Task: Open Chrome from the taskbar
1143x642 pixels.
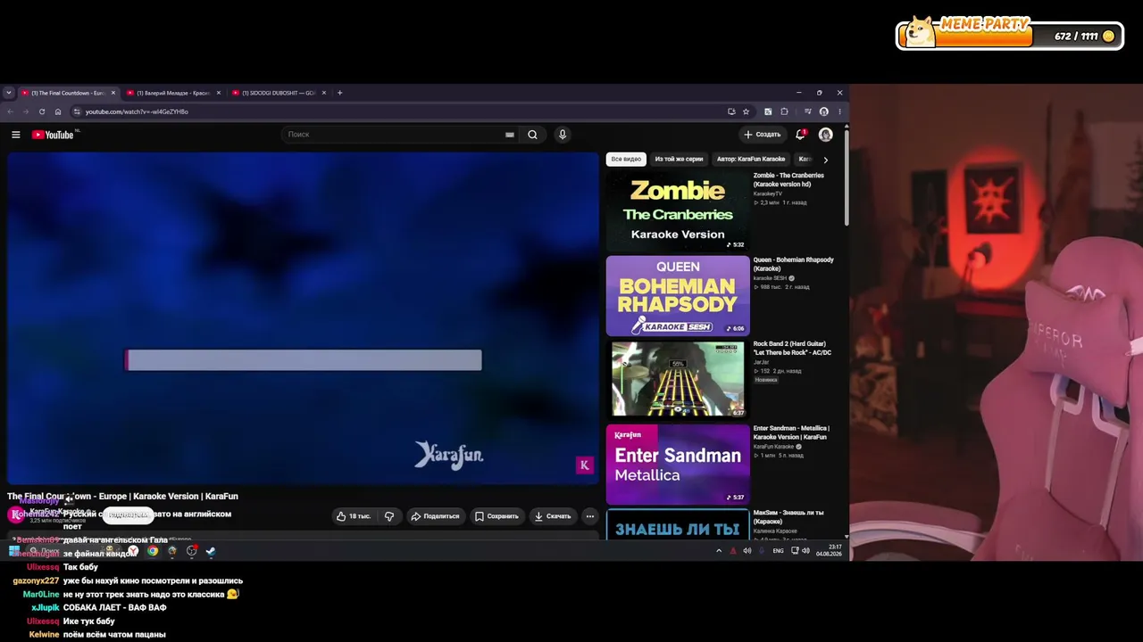Action: [x=153, y=551]
